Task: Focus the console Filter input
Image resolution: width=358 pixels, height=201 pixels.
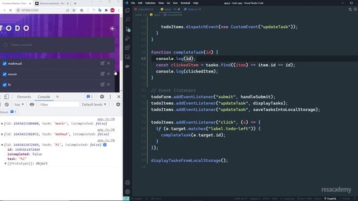Action: (59, 104)
